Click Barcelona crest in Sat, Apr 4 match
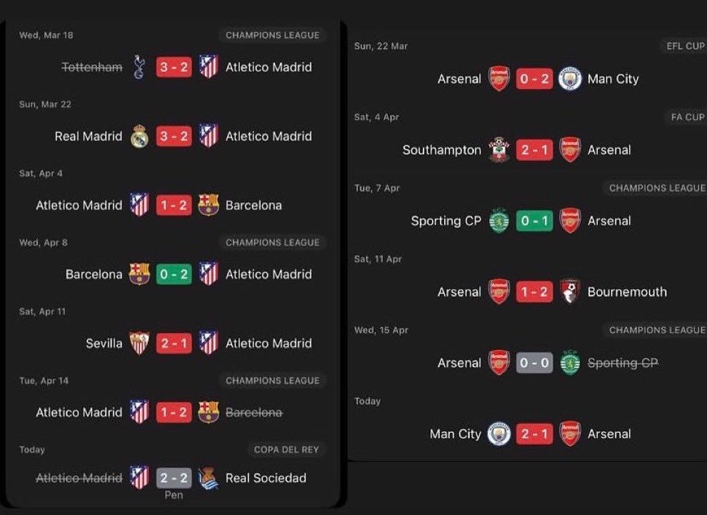707x515 pixels. coord(209,205)
